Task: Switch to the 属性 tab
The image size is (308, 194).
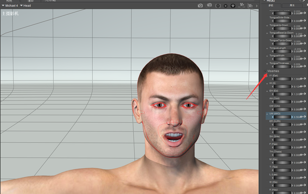Action: click(x=292, y=5)
